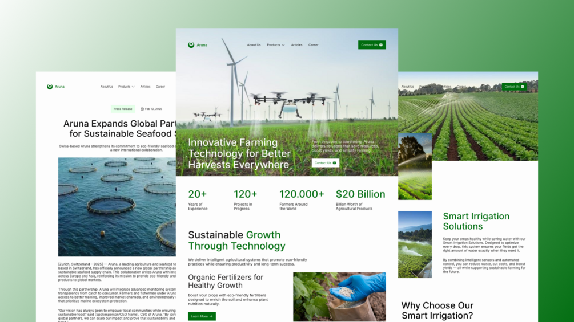Click the sprinkler at sunset thumbnail
Screen dimensions: 574x322
[x=415, y=166]
